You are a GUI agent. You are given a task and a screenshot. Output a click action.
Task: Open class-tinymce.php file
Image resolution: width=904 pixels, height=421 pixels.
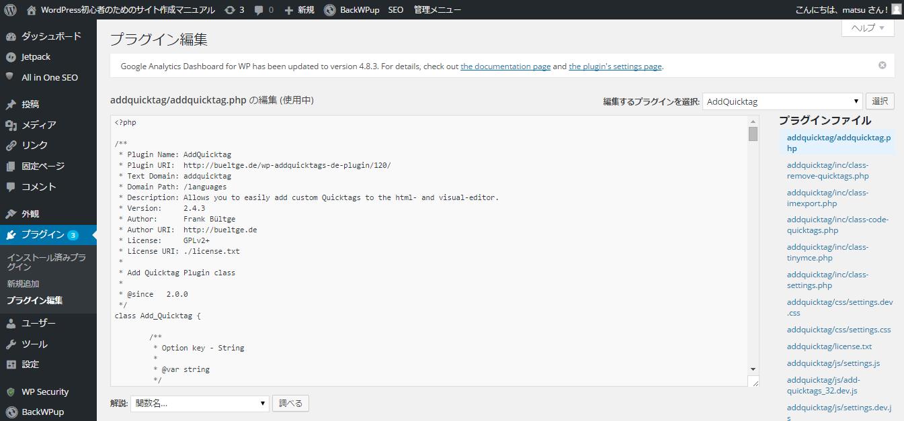[x=828, y=252]
